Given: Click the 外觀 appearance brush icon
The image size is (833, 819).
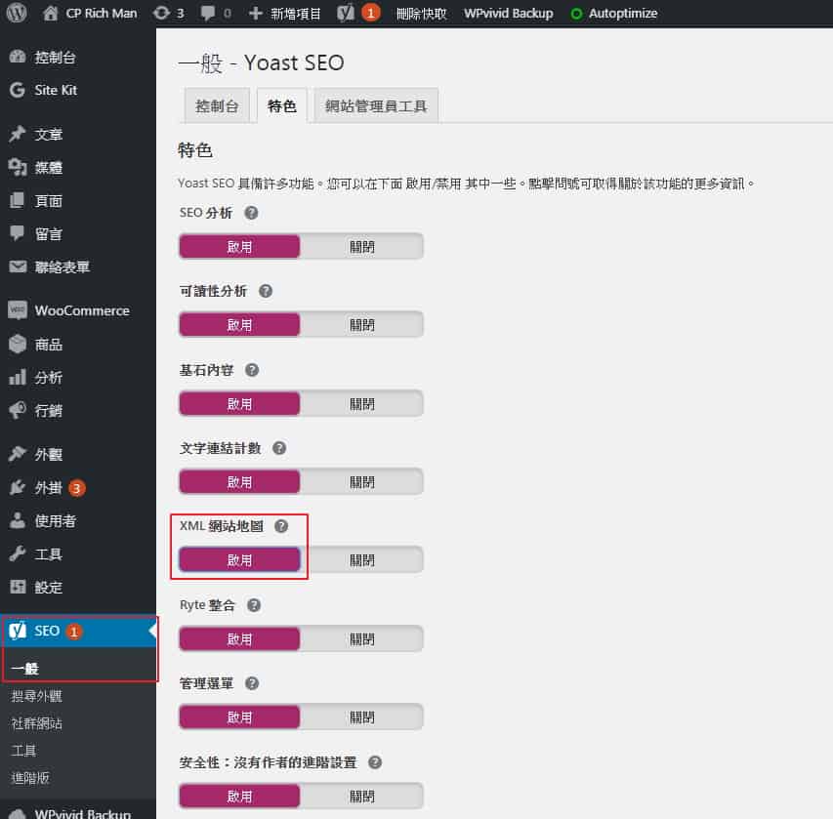Looking at the screenshot, I should 18,454.
